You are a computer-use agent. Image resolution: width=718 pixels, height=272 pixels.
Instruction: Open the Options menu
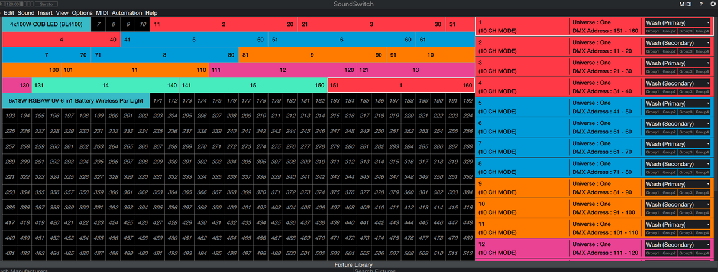[82, 12]
